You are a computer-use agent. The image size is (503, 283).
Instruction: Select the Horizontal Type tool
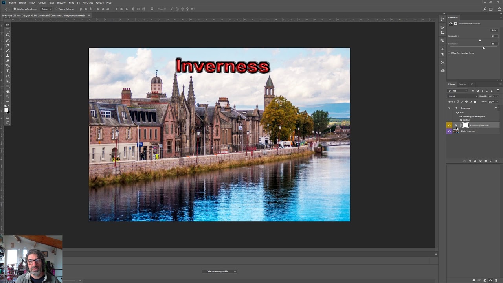7,71
